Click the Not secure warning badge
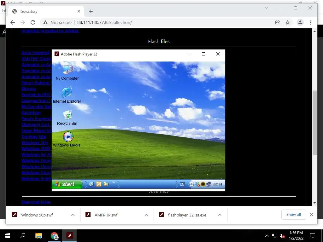This screenshot has height=242, width=323. tap(57, 22)
